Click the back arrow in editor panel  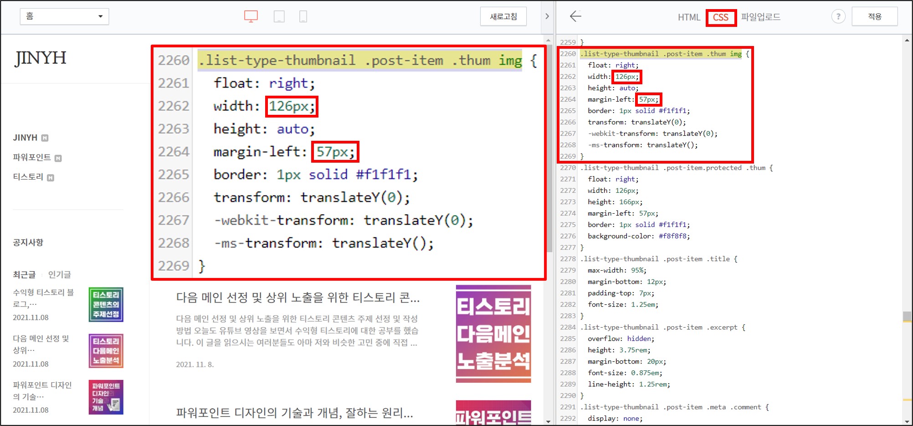(576, 16)
